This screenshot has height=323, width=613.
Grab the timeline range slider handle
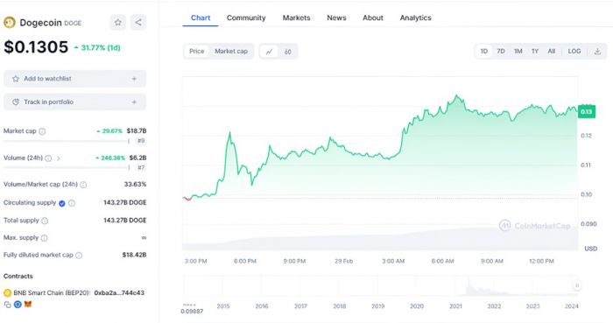coord(576,286)
